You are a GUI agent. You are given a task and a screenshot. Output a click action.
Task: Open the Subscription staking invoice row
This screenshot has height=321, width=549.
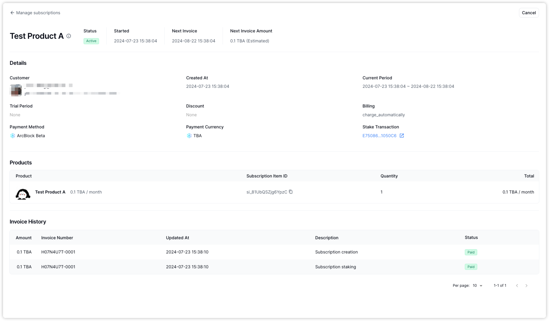[335, 267]
